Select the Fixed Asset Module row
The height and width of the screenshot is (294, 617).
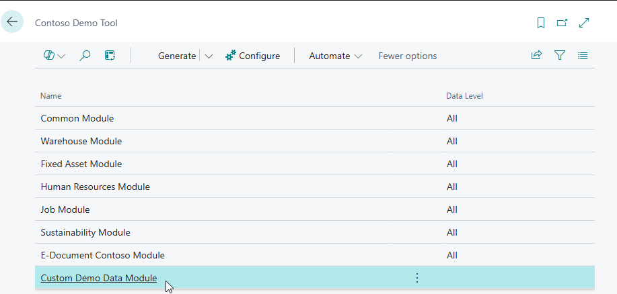point(315,164)
